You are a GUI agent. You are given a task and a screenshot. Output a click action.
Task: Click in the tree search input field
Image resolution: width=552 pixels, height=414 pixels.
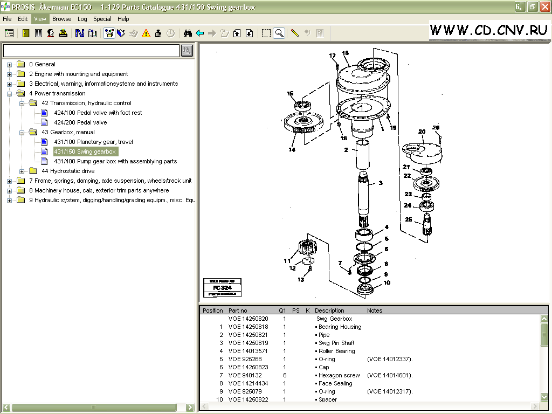click(91, 51)
